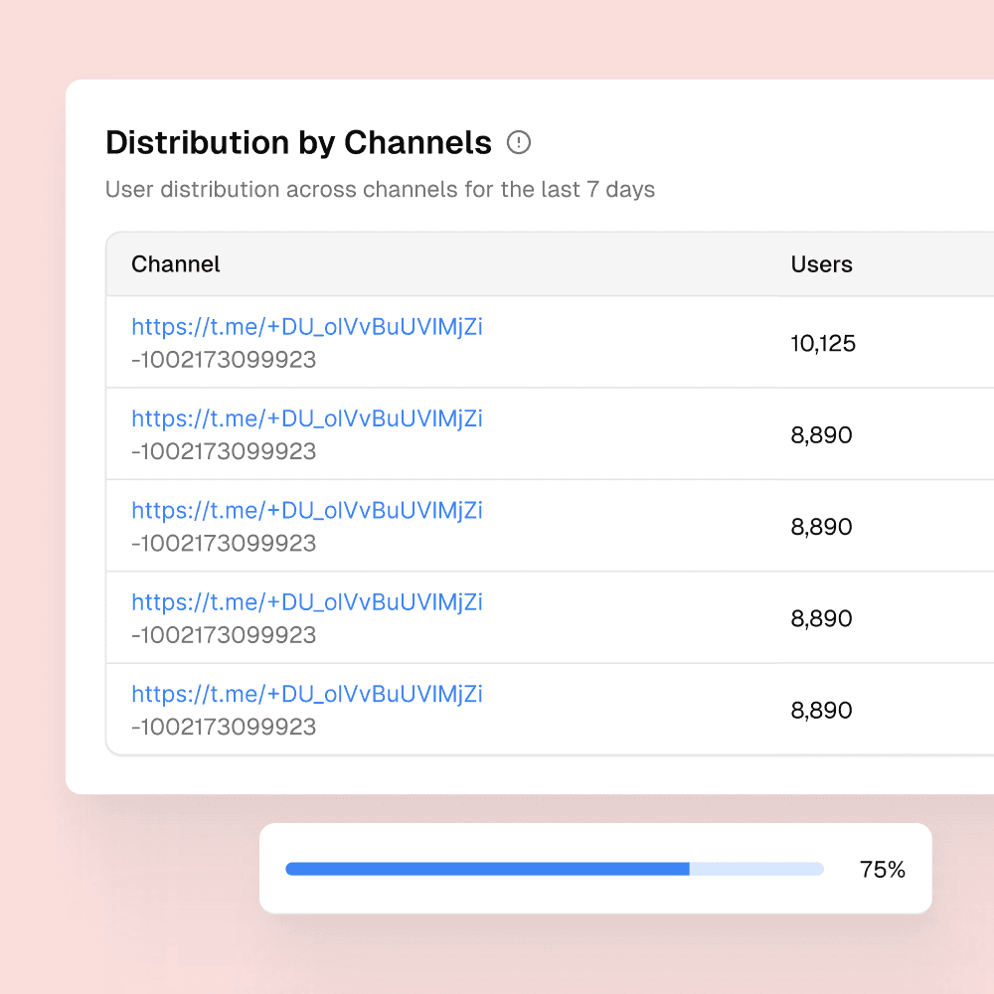Sort the table by the Channel column

[x=175, y=264]
